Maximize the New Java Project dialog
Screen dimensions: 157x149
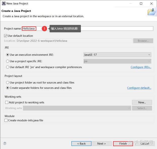141,4
